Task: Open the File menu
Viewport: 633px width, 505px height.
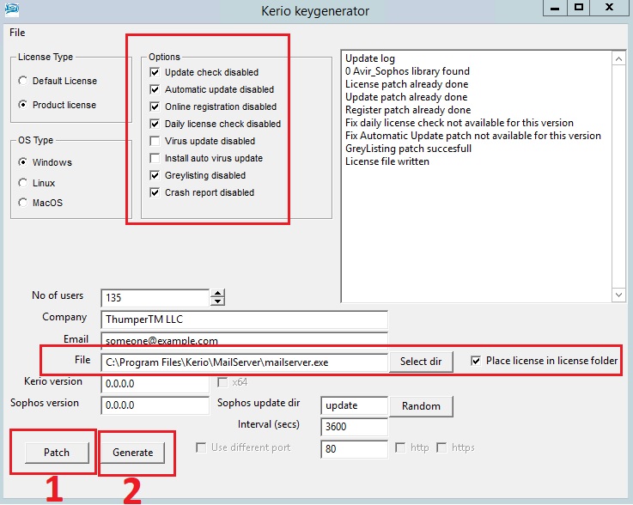Action: pos(17,33)
